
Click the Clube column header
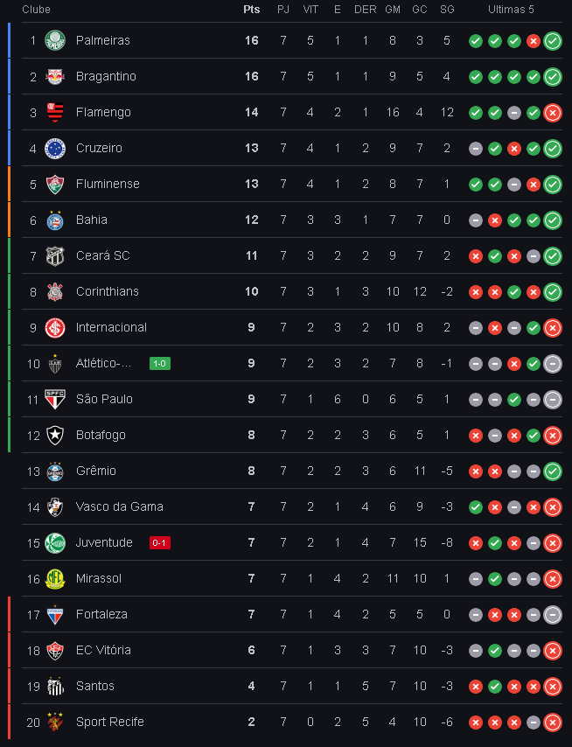(x=36, y=9)
